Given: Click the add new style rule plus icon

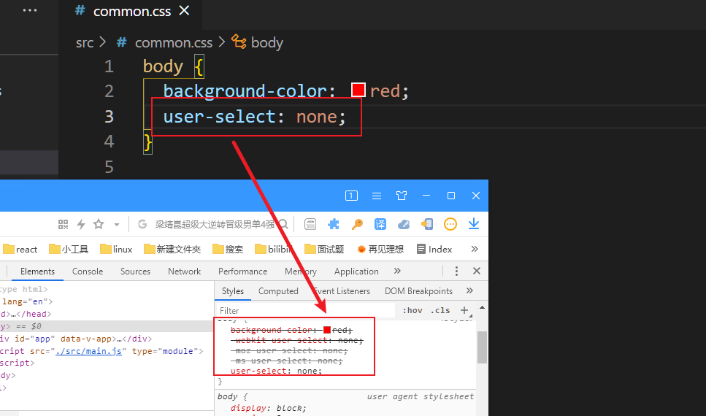Looking at the screenshot, I should pyautogui.click(x=464, y=310).
